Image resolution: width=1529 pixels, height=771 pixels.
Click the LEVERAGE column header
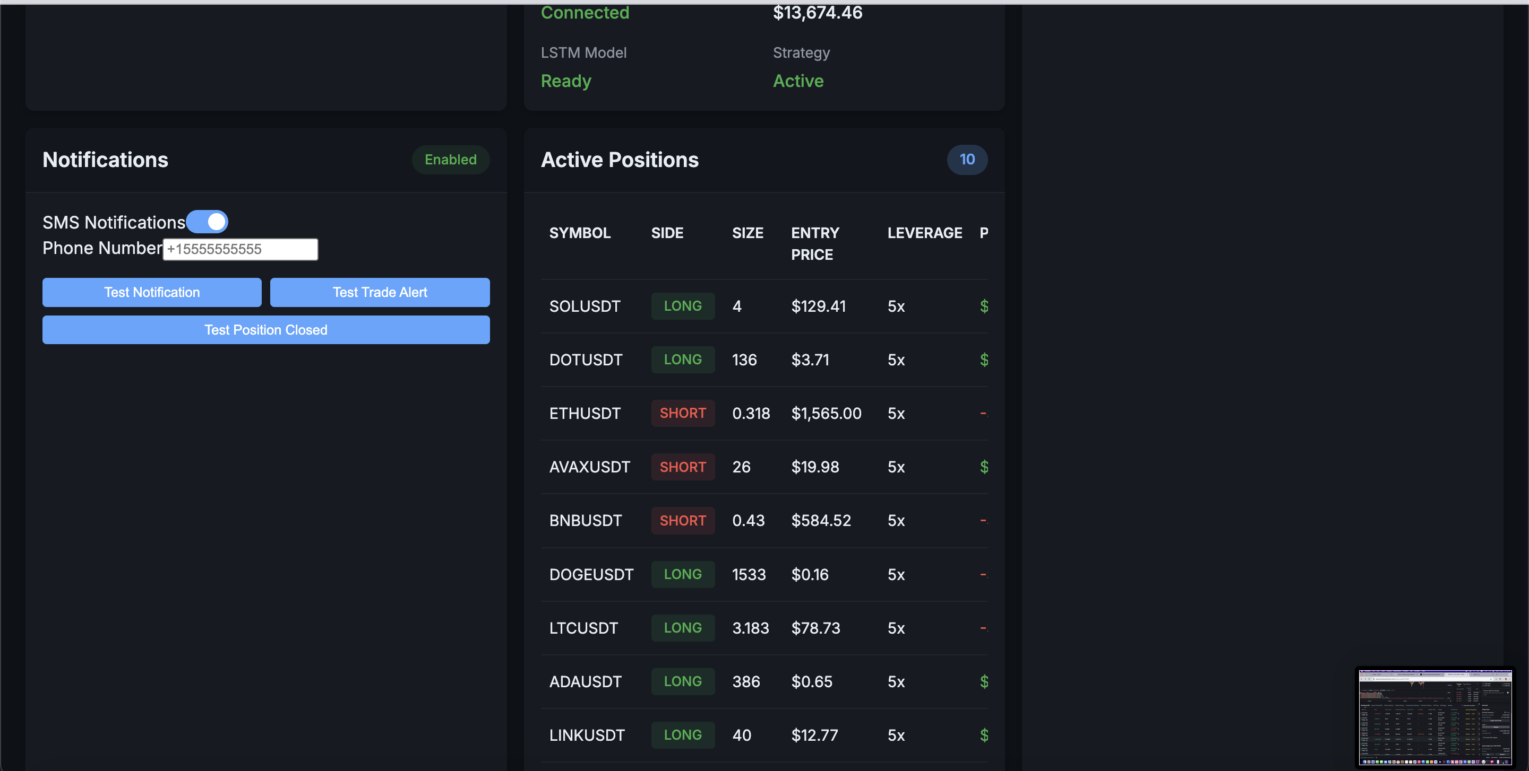click(x=924, y=233)
